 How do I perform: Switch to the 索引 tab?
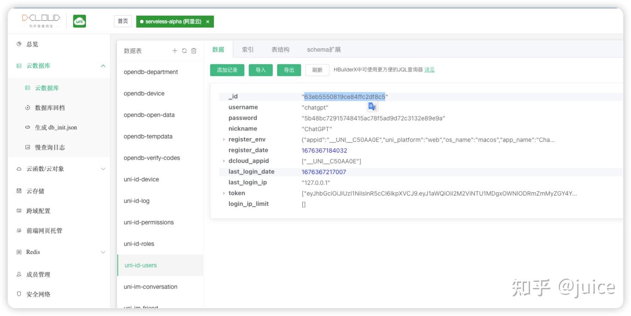(x=248, y=49)
